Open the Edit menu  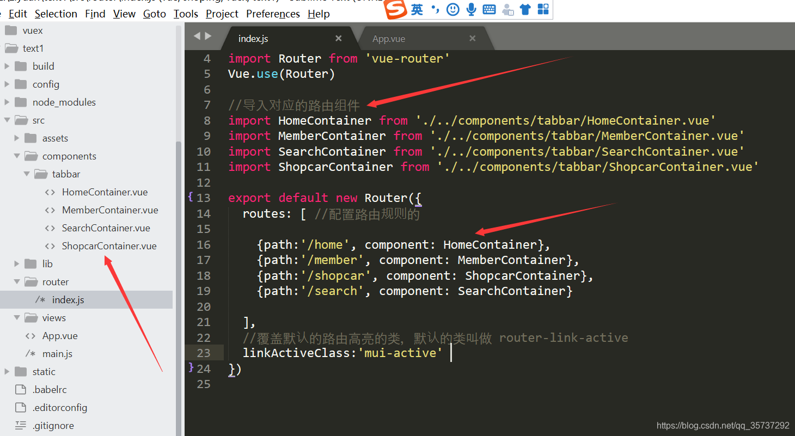[x=18, y=14]
